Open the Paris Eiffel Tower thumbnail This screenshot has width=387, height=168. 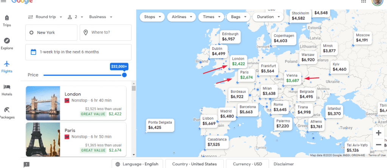pos(43,139)
